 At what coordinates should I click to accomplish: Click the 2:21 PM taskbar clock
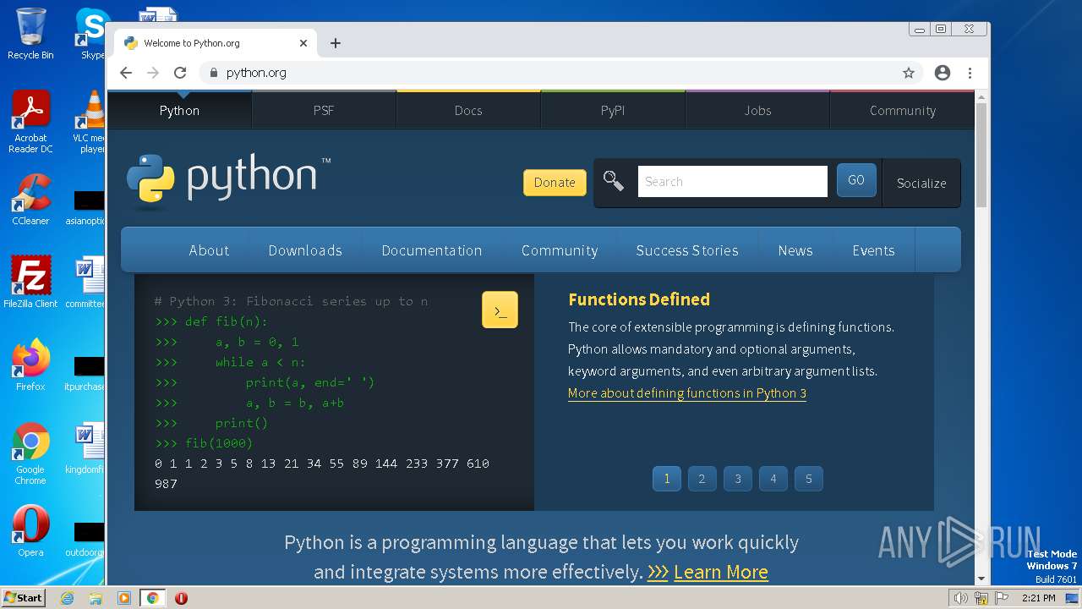point(1038,598)
